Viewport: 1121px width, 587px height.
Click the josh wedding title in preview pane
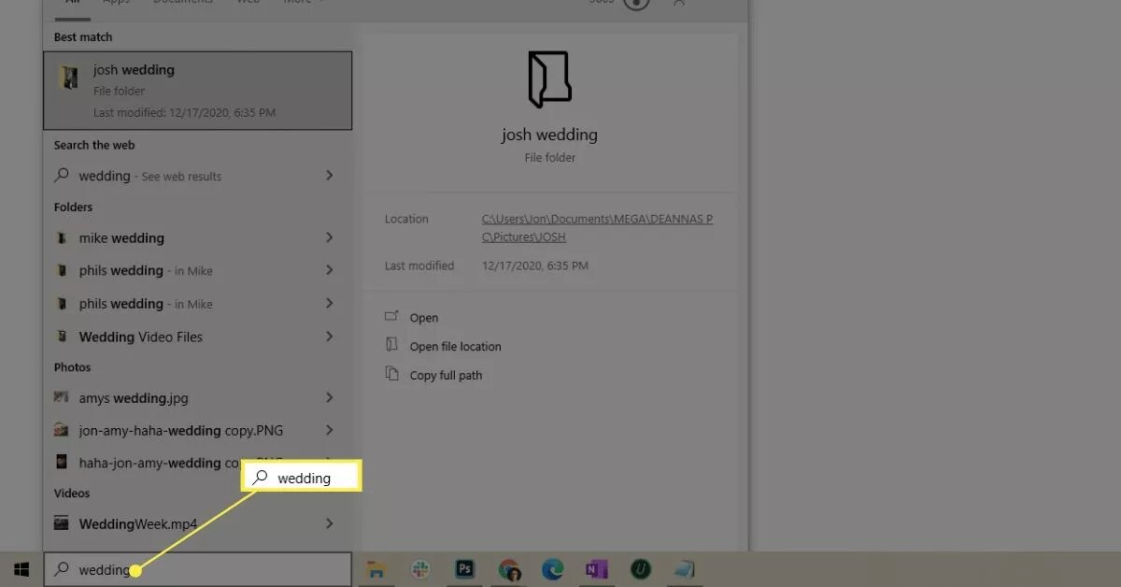pos(549,135)
